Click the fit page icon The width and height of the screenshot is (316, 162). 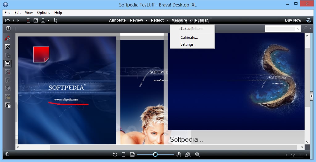(x=123, y=154)
